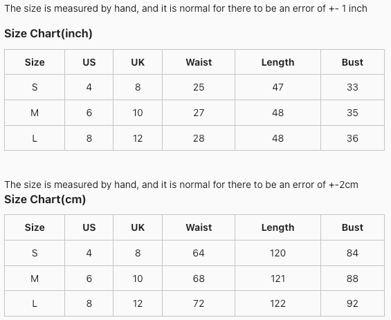Click the M size cell in inch chart
Image resolution: width=391 pixels, height=320 pixels.
tap(35, 113)
